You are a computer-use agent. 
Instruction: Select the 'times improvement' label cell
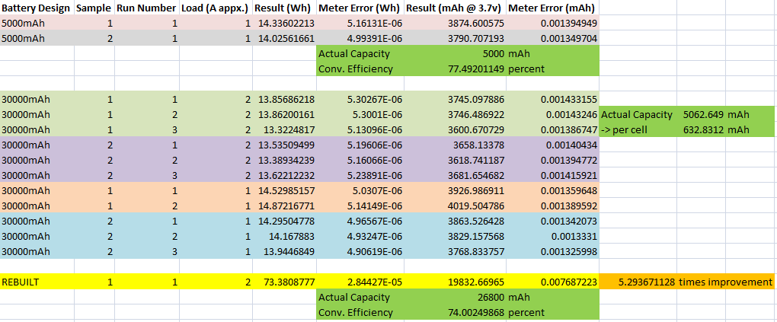(x=725, y=282)
